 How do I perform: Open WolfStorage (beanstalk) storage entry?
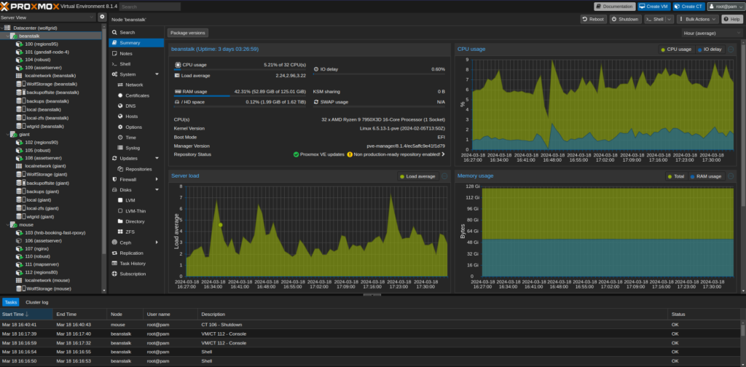click(x=51, y=84)
